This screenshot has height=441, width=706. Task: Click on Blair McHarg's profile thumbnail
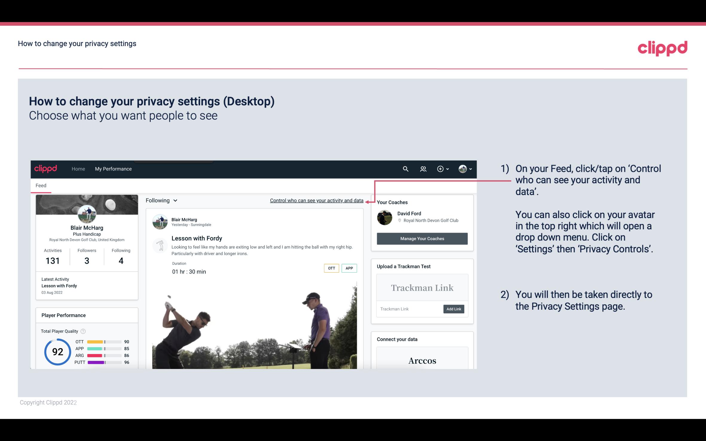pyautogui.click(x=87, y=214)
